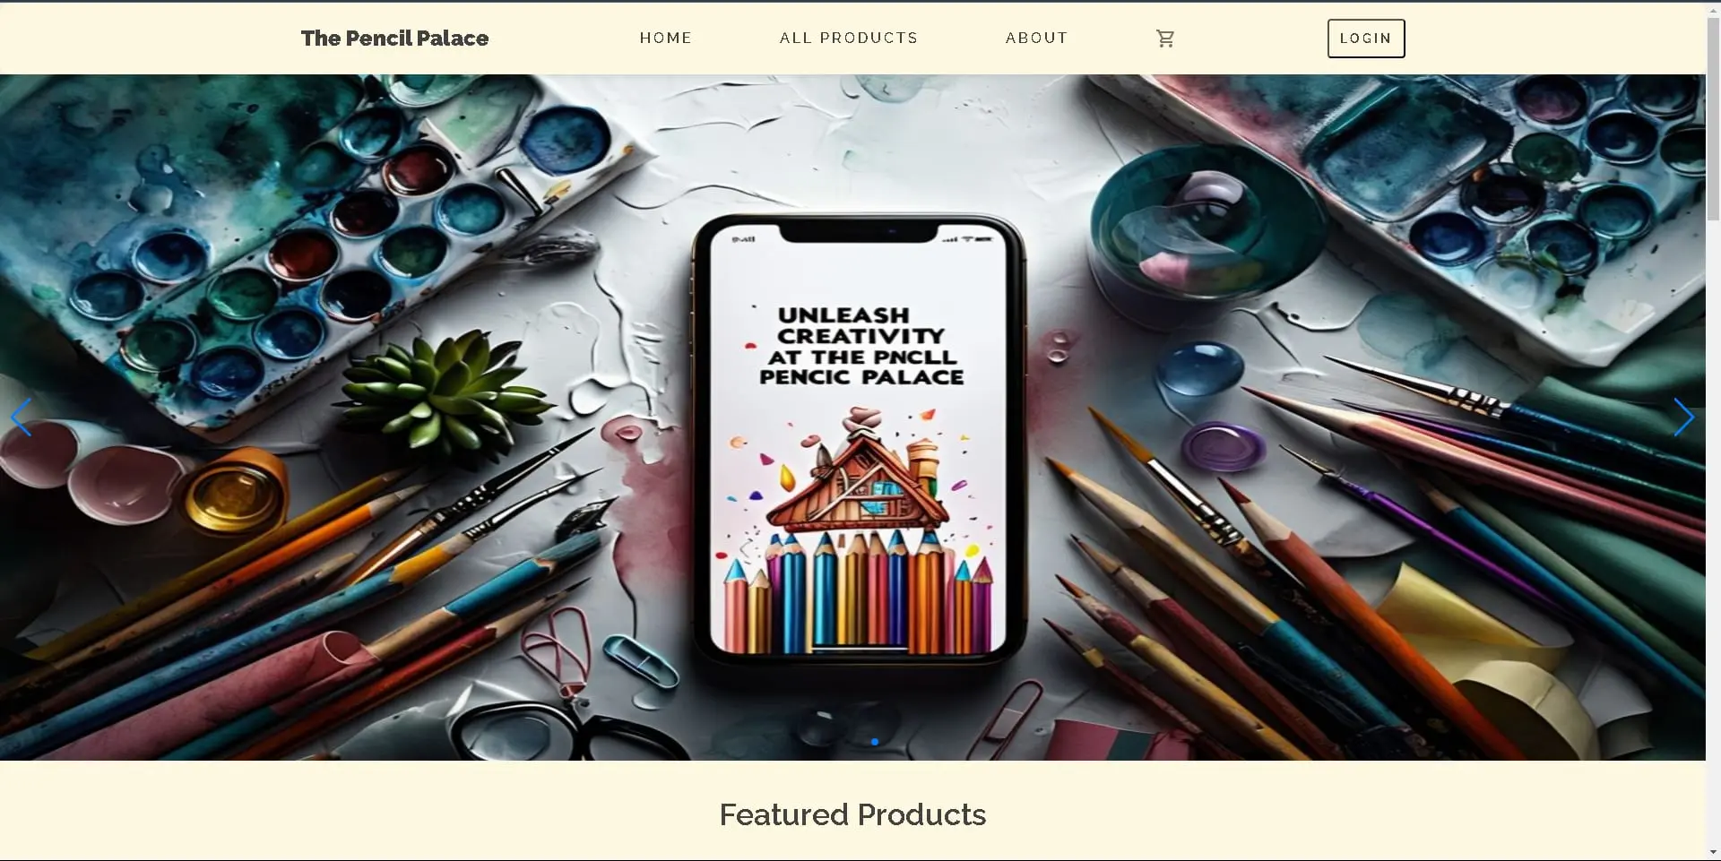Select the blue carousel indicator dot

(x=874, y=742)
